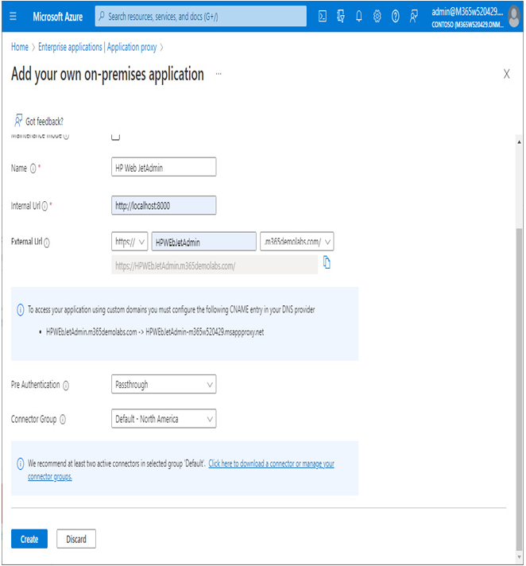
Task: Open the Pre Authentication Passthrough dropdown
Action: [x=164, y=385]
